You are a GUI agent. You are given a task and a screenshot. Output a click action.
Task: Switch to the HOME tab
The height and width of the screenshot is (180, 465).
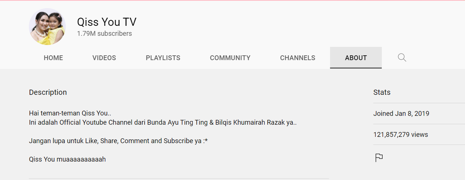(x=53, y=58)
